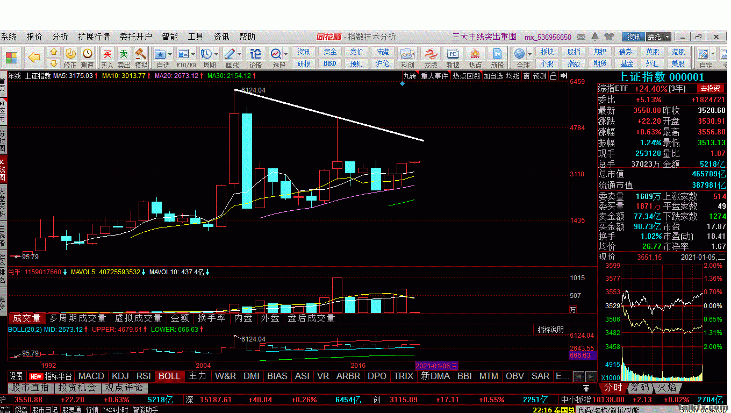Switch to the KDJ indicator tab
Viewport: 731px width, 413px height.
pyautogui.click(x=120, y=376)
